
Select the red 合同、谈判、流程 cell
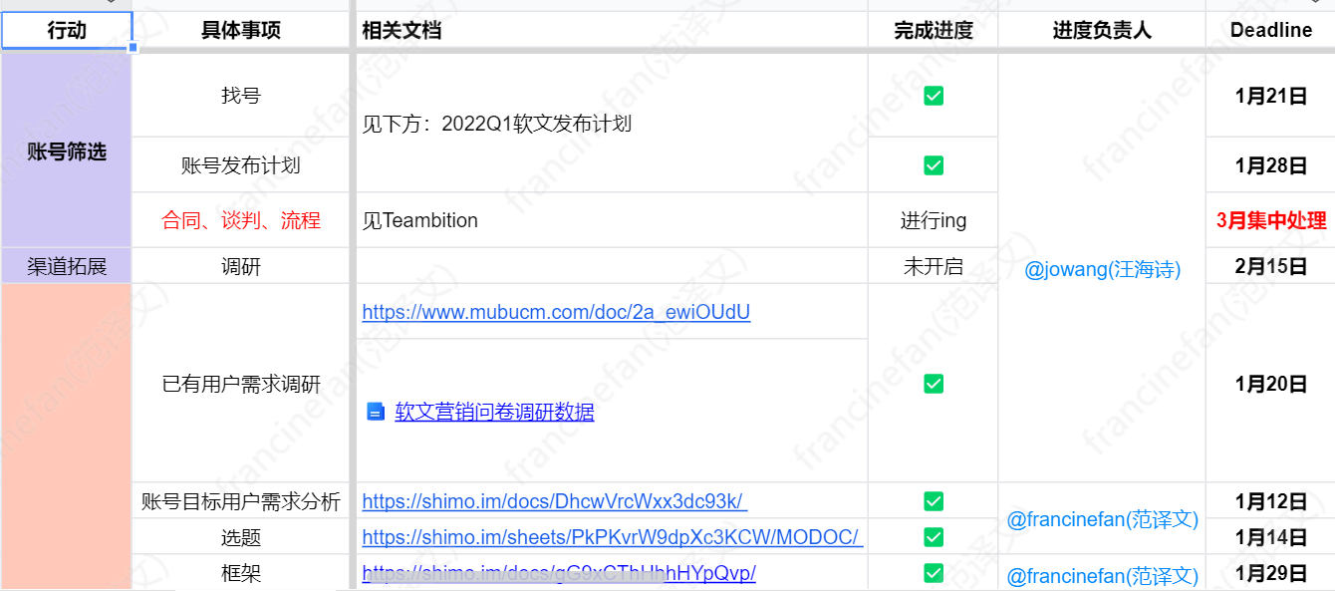click(241, 220)
